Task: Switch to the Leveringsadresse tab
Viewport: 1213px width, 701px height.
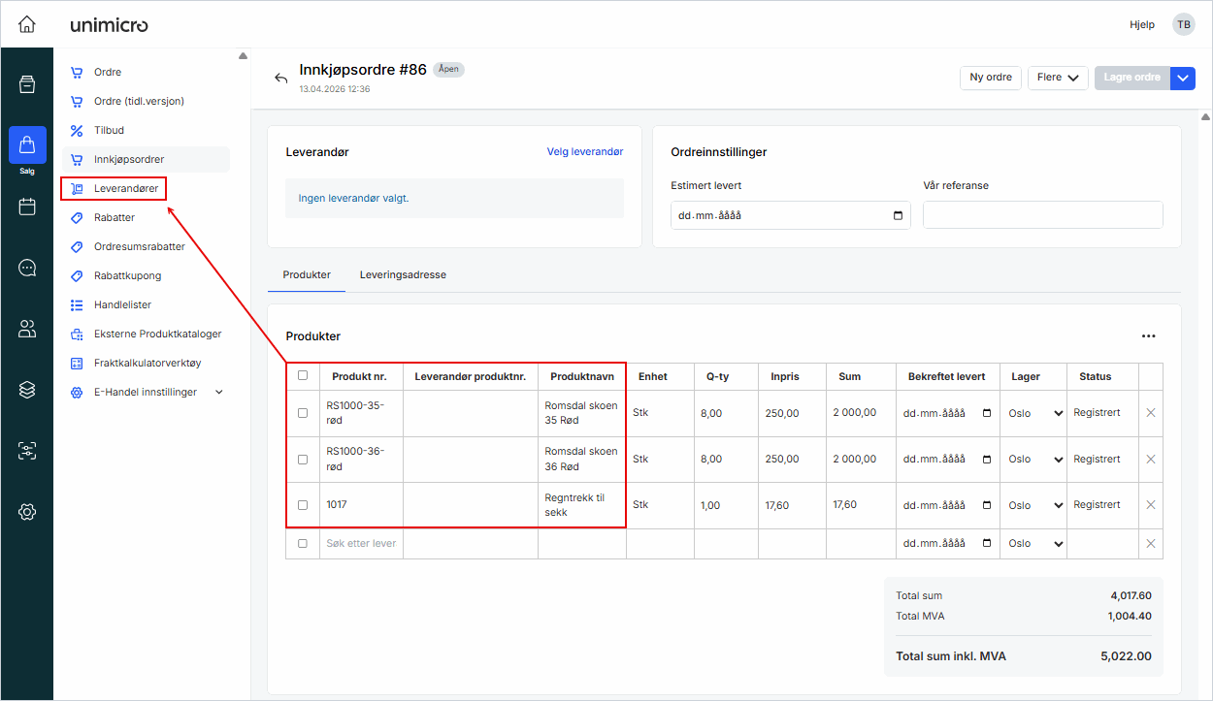Action: click(x=403, y=275)
